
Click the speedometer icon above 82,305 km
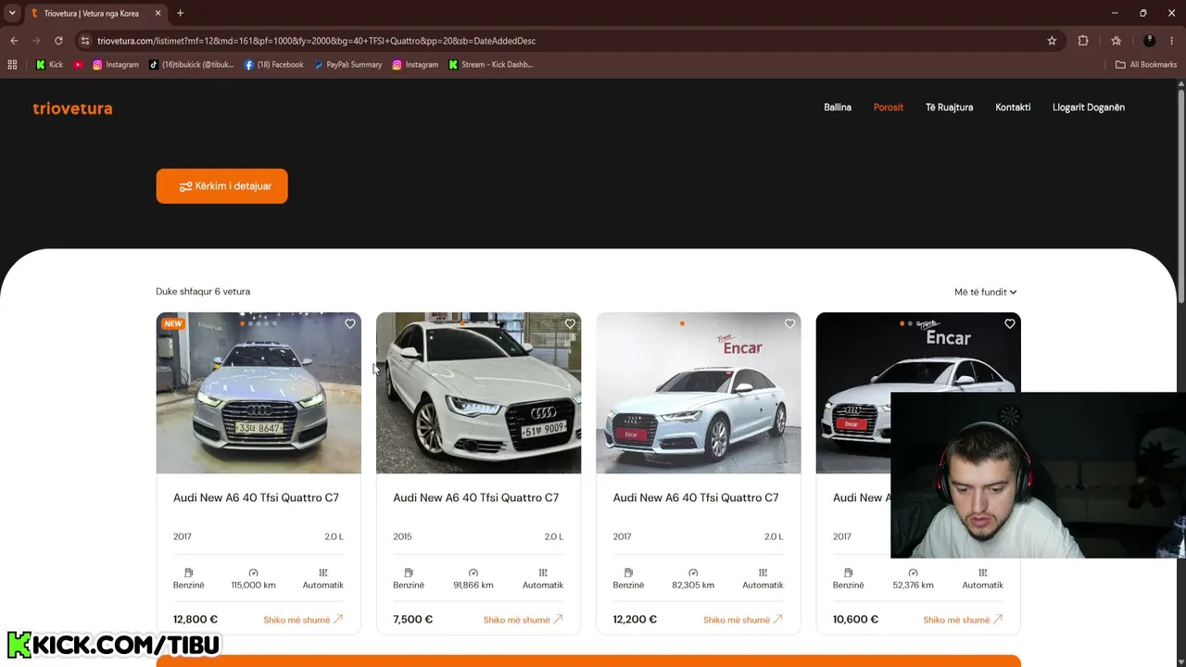pos(693,573)
